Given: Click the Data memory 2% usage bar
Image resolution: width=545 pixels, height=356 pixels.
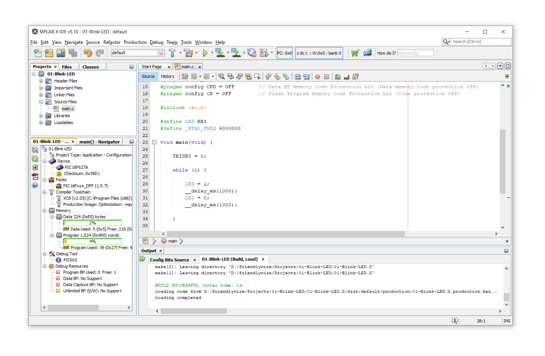Looking at the screenshot, I should click(x=92, y=223).
